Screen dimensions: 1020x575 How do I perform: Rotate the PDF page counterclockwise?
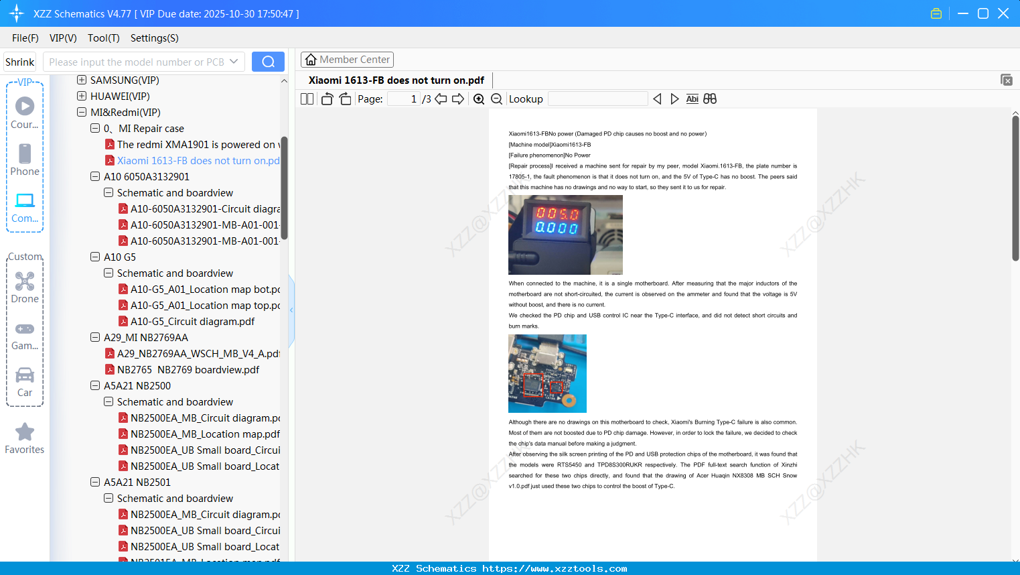(327, 99)
